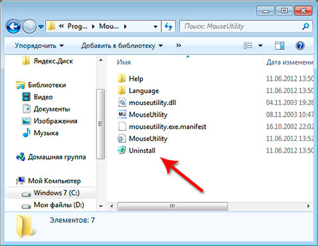Select the Мои файлы (D:) drive
The image size is (318, 246).
coord(59,205)
